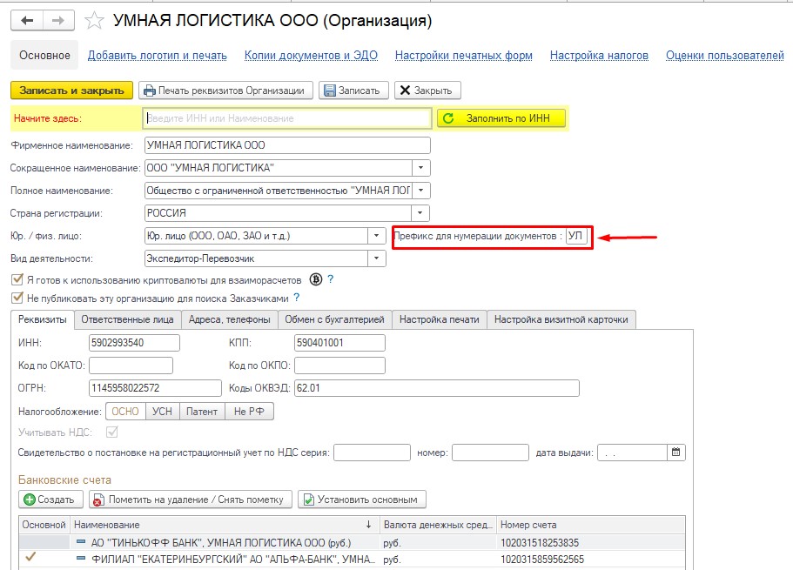Select ФИЛИАЛ "ЕКАТЕРИНБУРГСКИЙ" АО "АЛЬФА-БАНК" row

point(352,559)
